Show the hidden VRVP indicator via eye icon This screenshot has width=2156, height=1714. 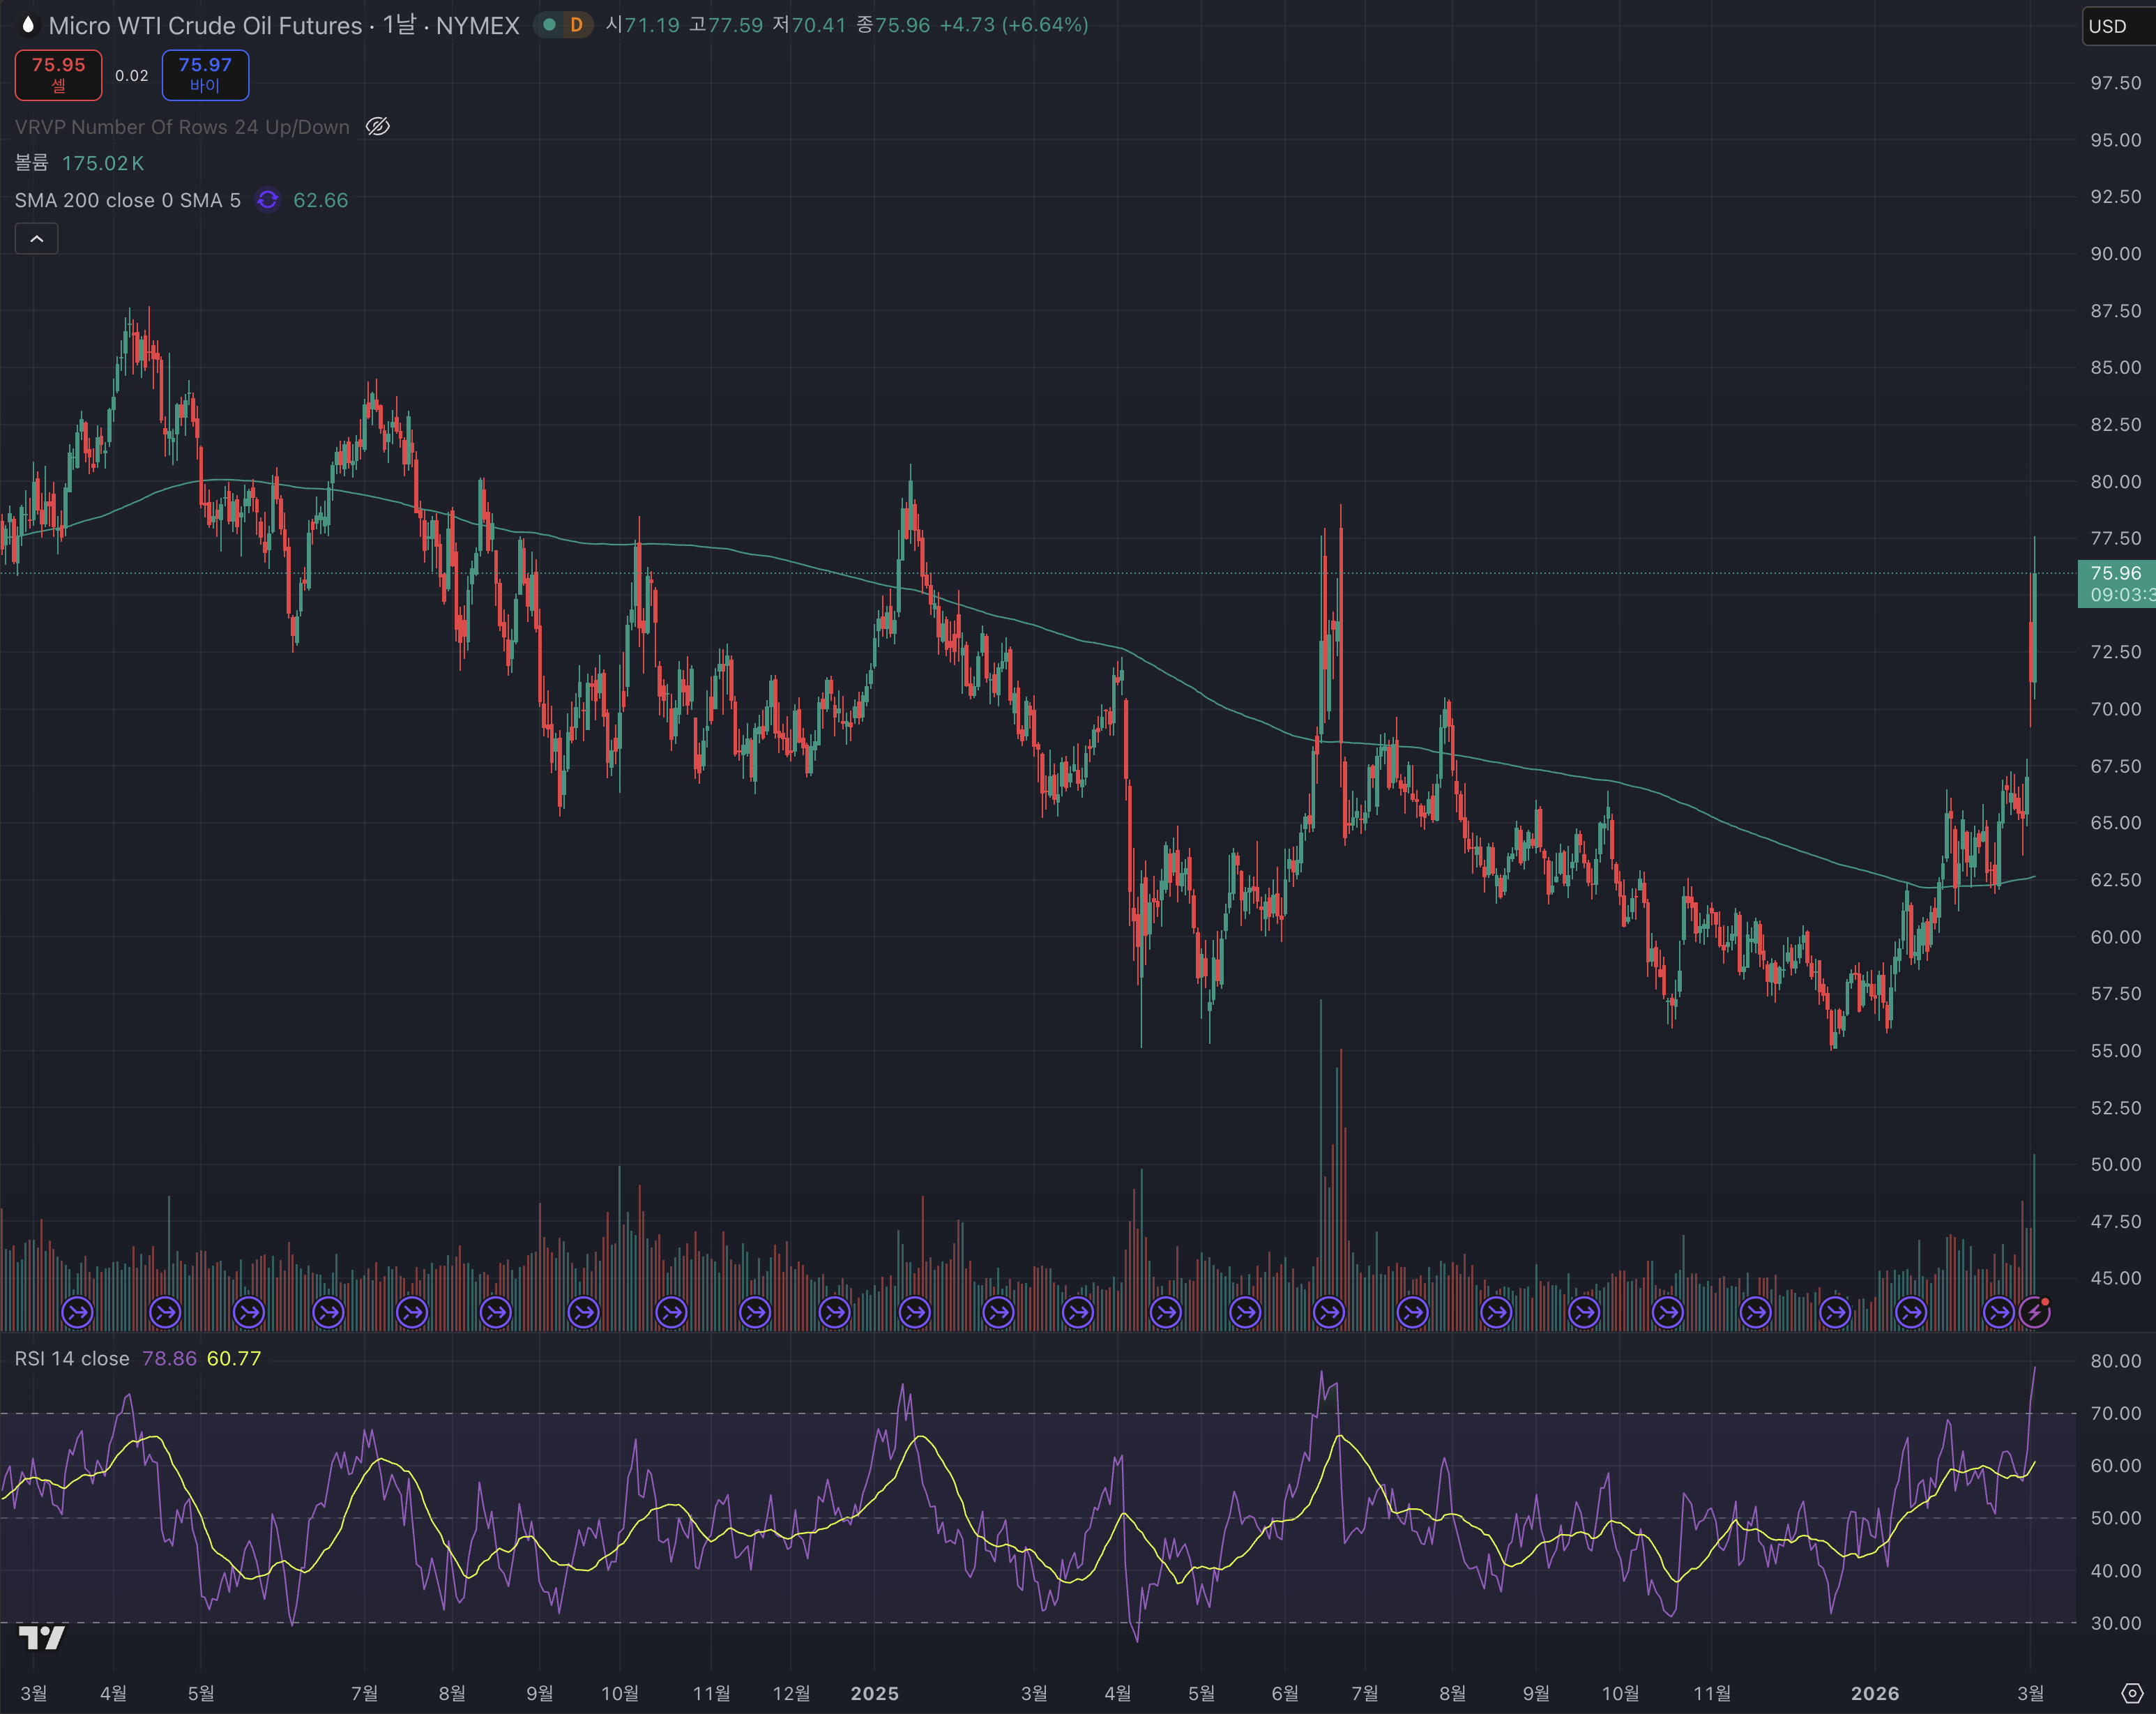tap(377, 127)
